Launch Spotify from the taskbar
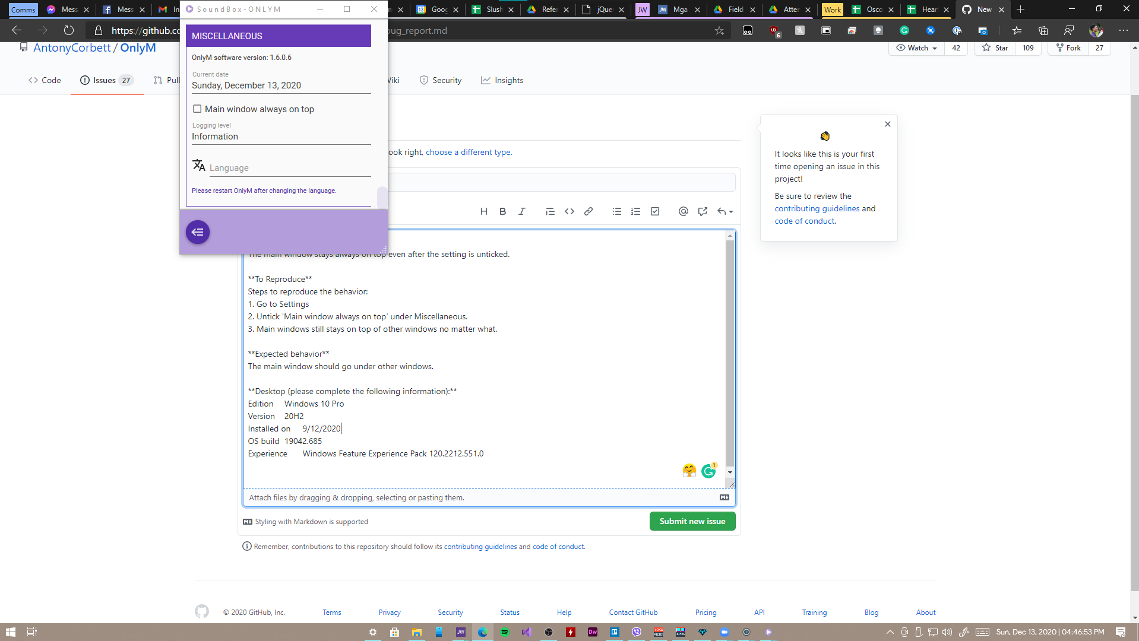Viewport: 1139px width, 641px height. click(504, 632)
